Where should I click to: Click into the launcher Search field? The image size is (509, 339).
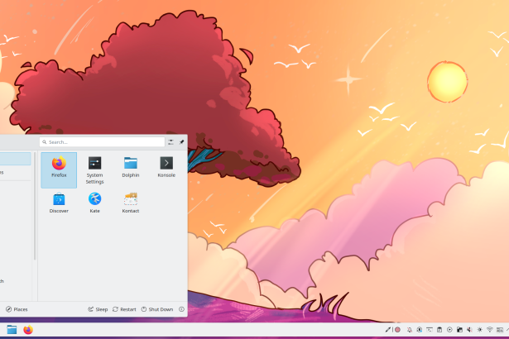point(103,142)
